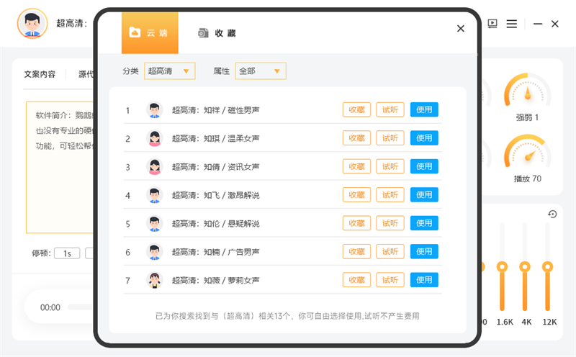Close the voice selection dialog
Viewport: 576px width, 357px height.
tap(461, 29)
